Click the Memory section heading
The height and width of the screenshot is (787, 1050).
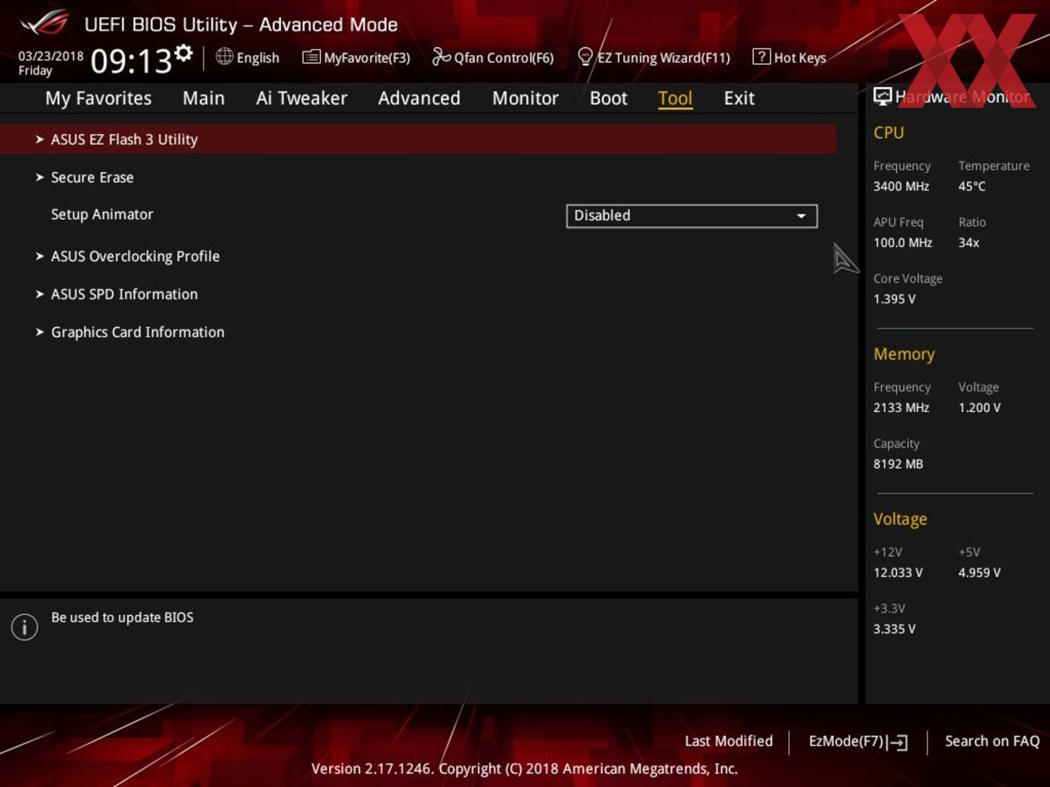click(x=904, y=354)
